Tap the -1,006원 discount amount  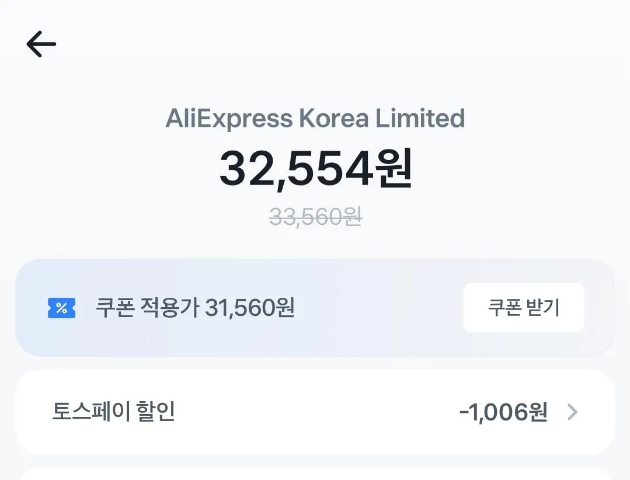tap(503, 412)
